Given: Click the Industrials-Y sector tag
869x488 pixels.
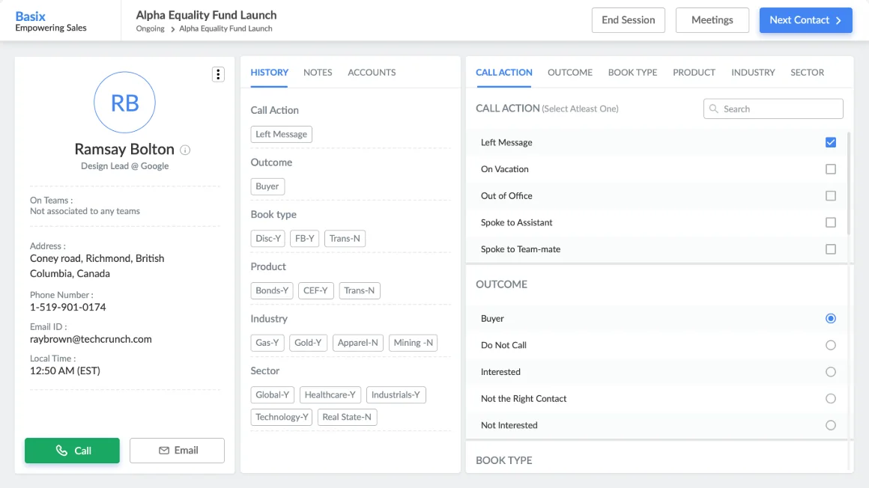Looking at the screenshot, I should [x=396, y=395].
